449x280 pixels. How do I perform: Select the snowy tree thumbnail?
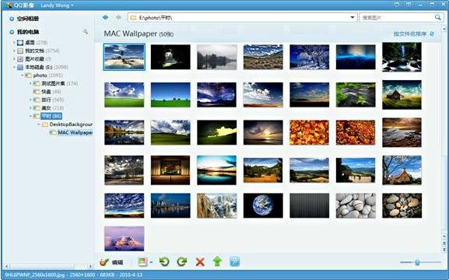309,57
